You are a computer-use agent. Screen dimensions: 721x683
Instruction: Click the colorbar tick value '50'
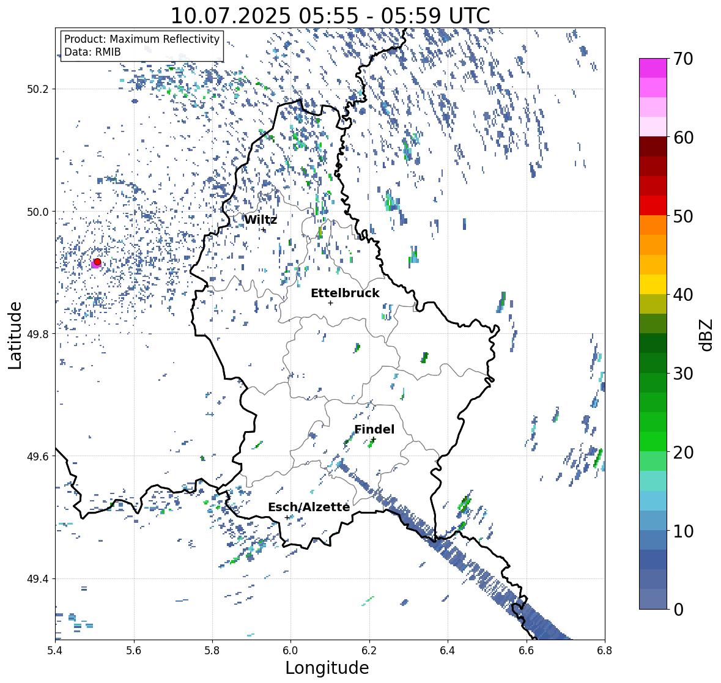pos(683,216)
